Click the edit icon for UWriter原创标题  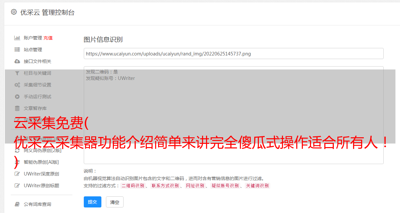[x=17, y=186]
